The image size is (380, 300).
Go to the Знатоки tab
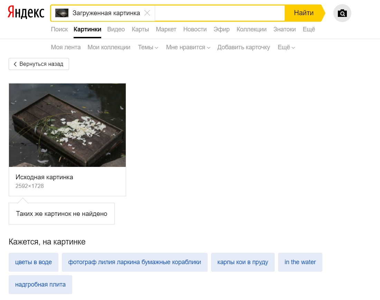[x=285, y=29]
